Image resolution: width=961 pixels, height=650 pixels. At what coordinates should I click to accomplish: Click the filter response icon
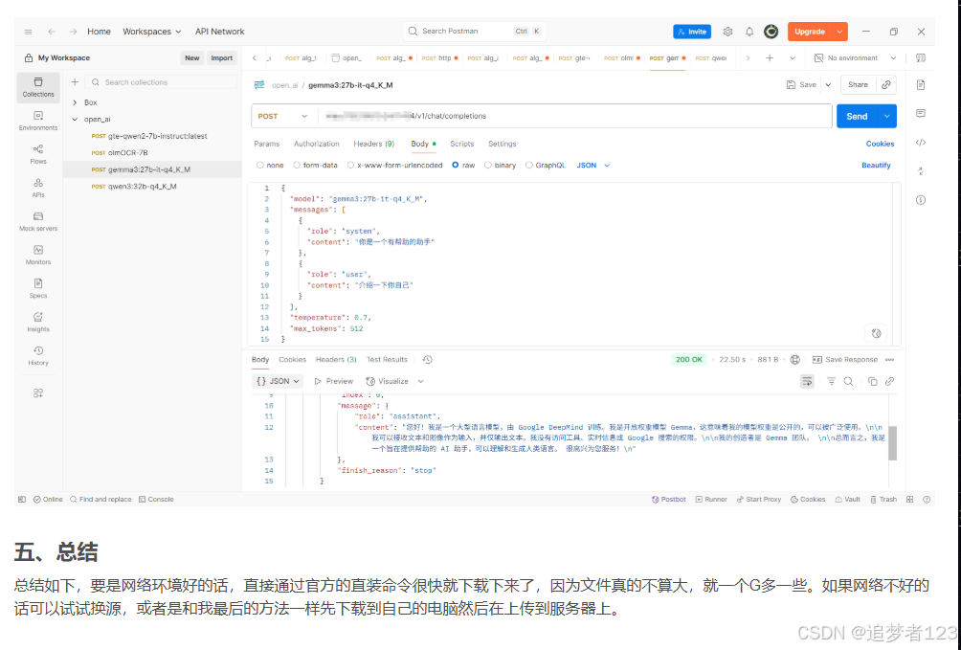pos(831,381)
